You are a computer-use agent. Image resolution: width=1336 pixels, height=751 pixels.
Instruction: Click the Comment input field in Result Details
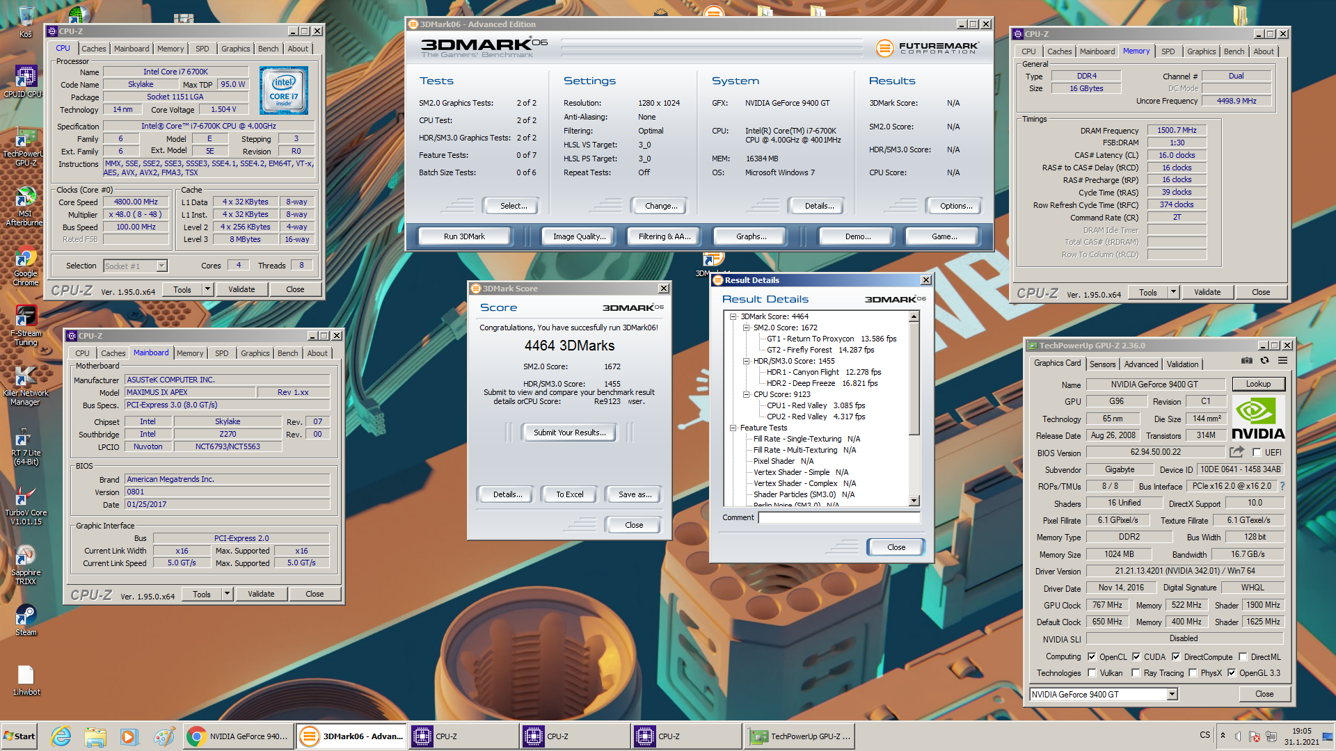(x=839, y=517)
